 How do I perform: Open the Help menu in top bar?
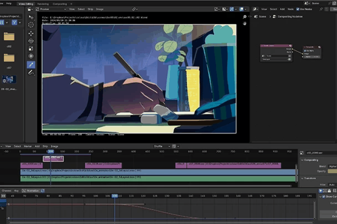9,3
